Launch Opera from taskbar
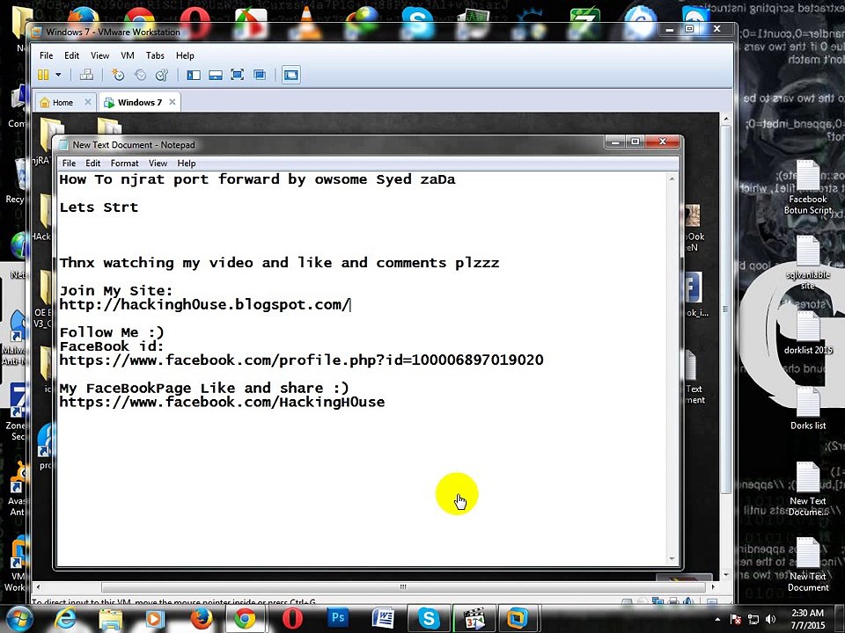The image size is (845, 633). (292, 618)
